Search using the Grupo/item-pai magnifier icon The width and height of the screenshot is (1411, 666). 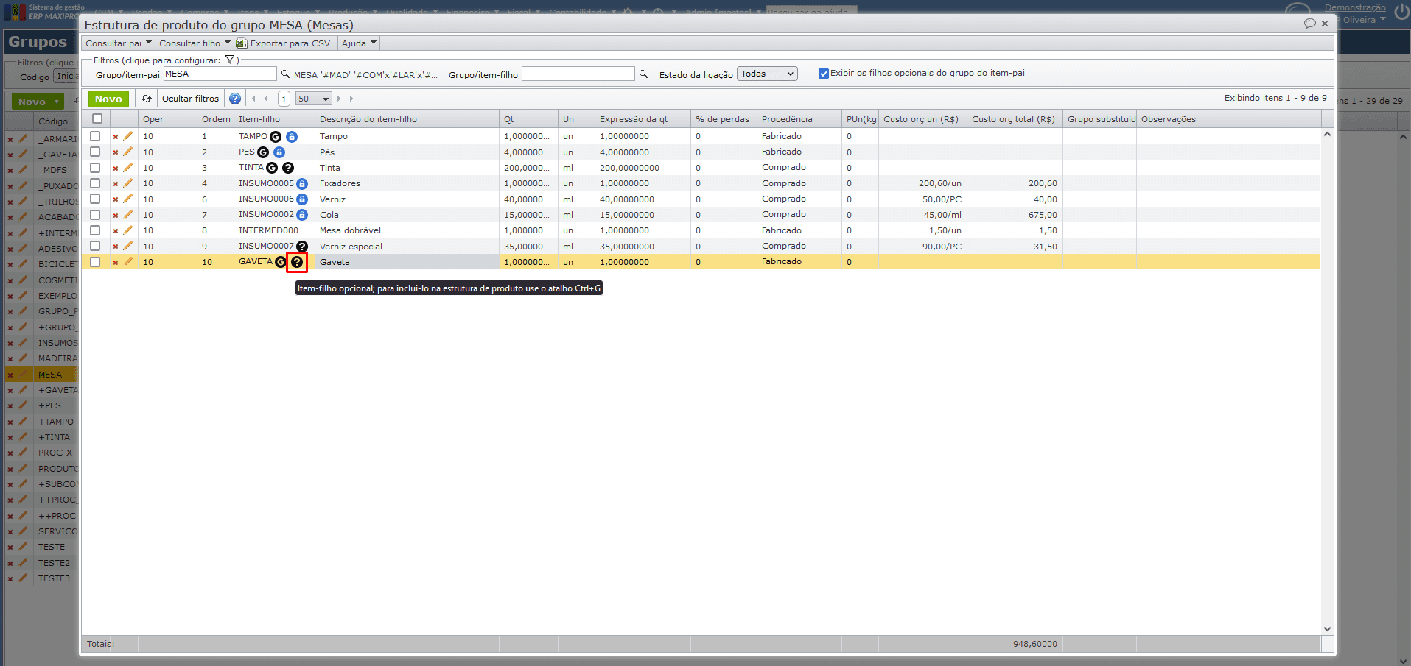(285, 74)
